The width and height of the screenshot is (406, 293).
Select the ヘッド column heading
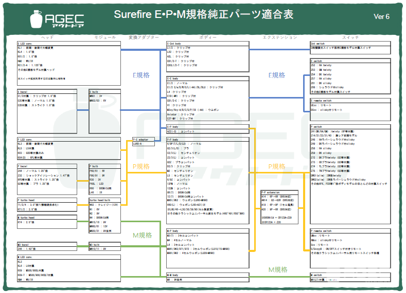pos(47,37)
